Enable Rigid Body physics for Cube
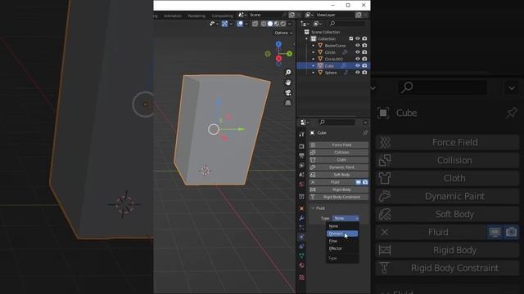 338,189
